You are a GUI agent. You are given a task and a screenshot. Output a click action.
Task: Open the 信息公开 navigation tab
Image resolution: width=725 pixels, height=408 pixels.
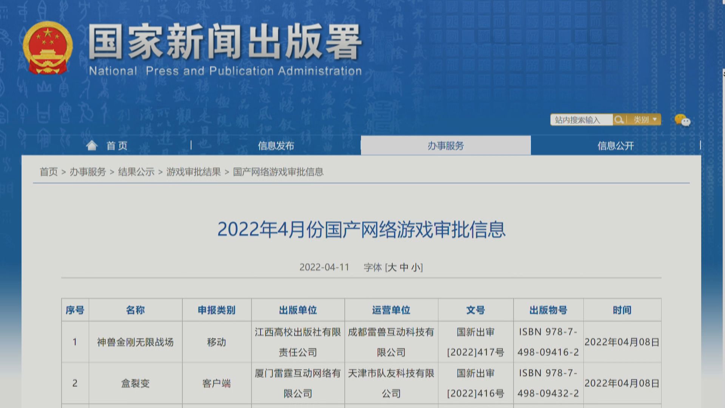[615, 146]
